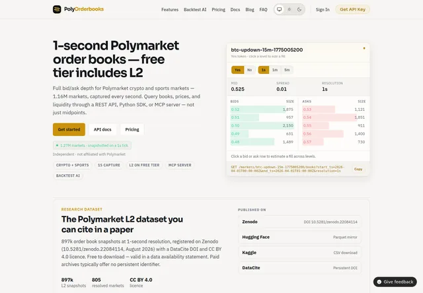Click the 1.27M markets status badge
This screenshot has height=293, width=423.
(92, 145)
